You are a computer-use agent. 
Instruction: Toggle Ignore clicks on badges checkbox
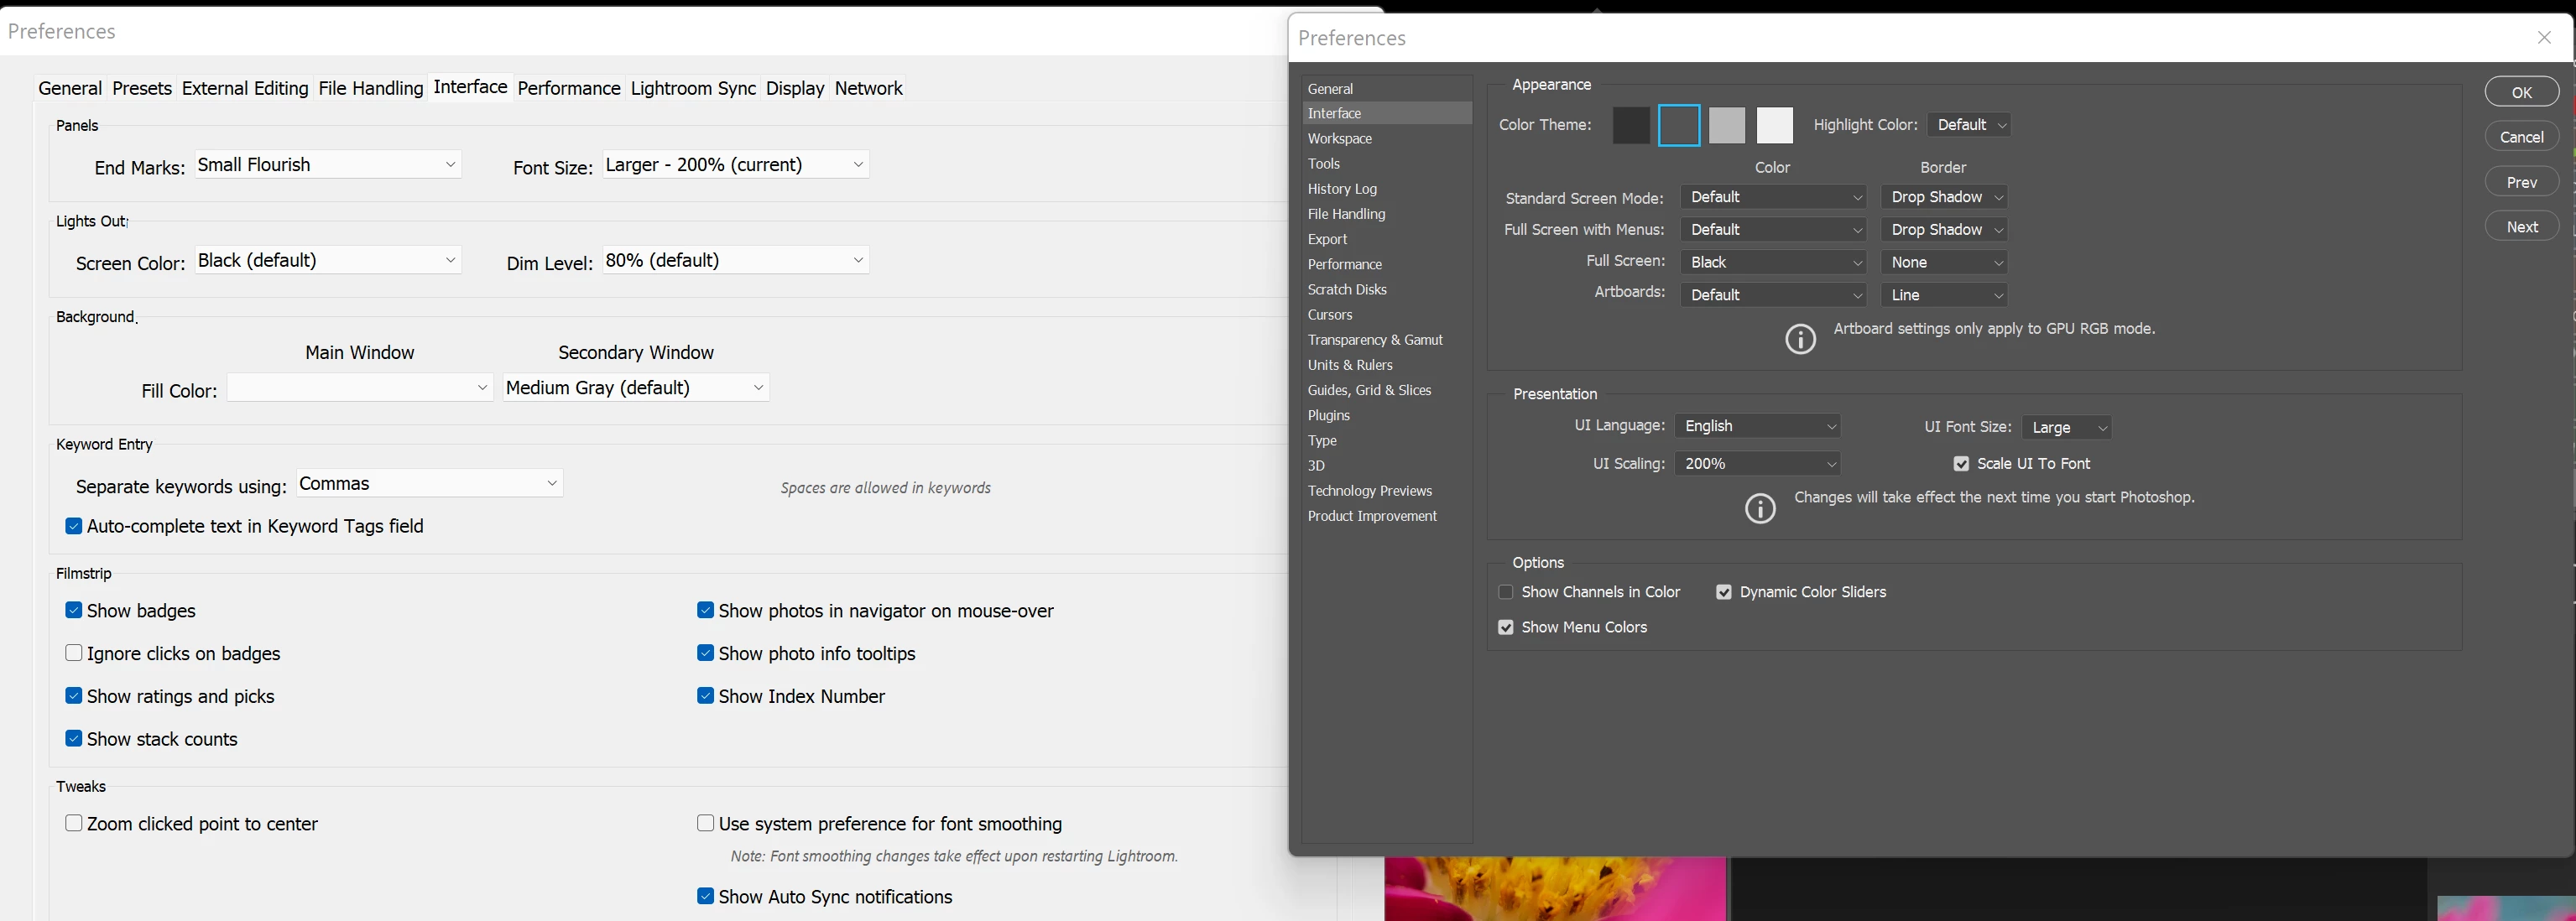coord(74,653)
